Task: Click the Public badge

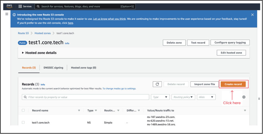Action: click(x=23, y=43)
